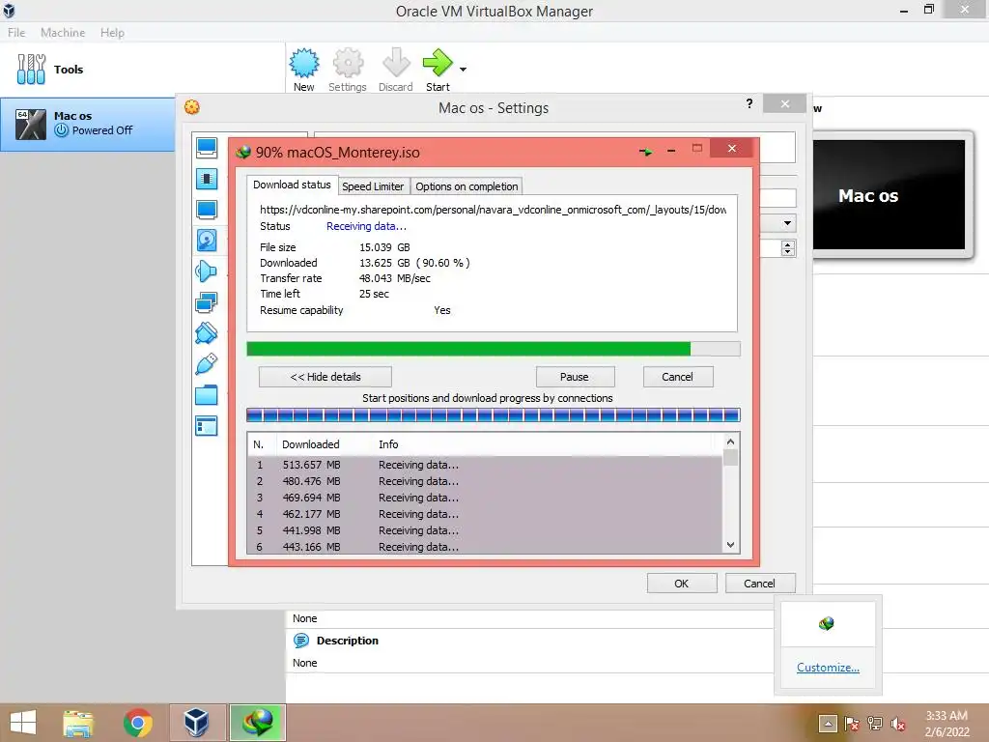
Task: Select connection row 3 with 469.694 MB
Action: point(486,498)
